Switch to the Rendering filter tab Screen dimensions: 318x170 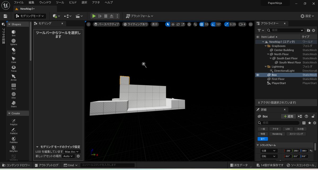click(x=277, y=134)
